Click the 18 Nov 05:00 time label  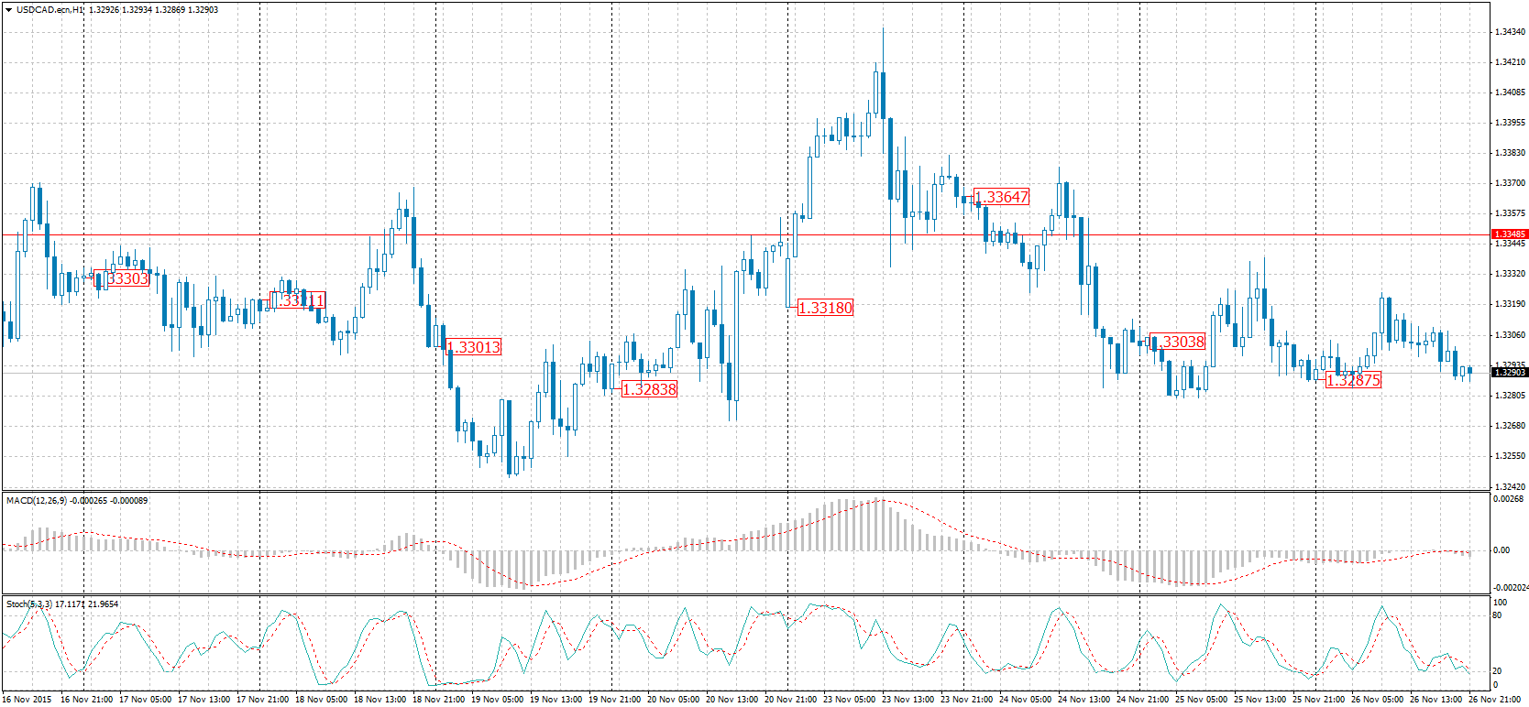(321, 700)
